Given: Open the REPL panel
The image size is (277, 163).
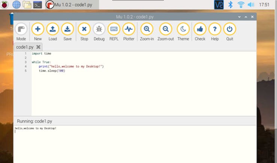Looking at the screenshot, I should pyautogui.click(x=114, y=29).
